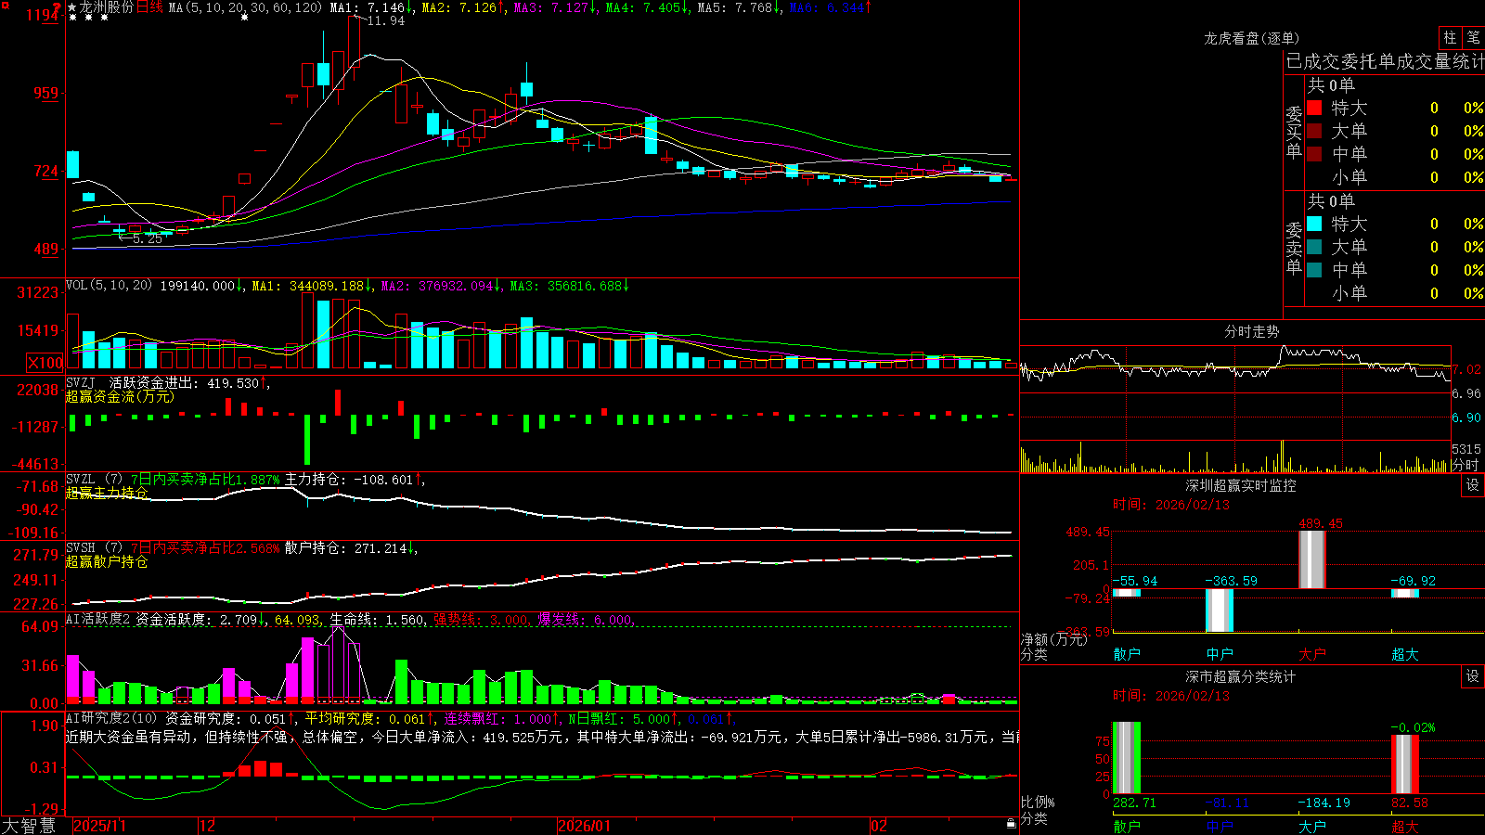Screen dimensions: 1485x835
Task: Click the teal 大单 sell-order swatch
Action: [1314, 247]
